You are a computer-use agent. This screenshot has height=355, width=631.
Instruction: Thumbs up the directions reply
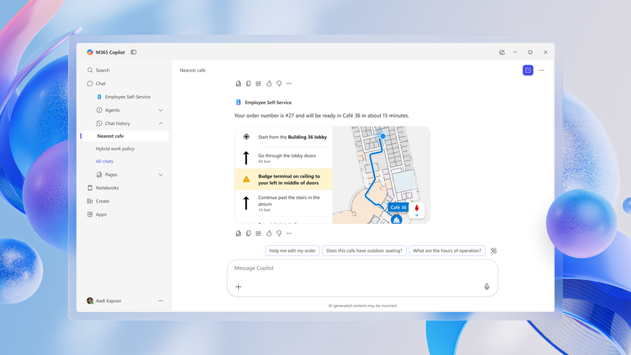[x=269, y=233]
